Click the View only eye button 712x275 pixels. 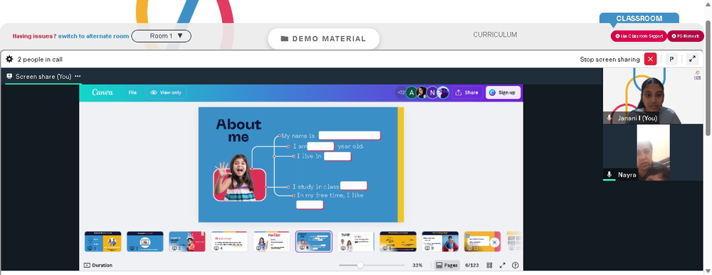166,92
